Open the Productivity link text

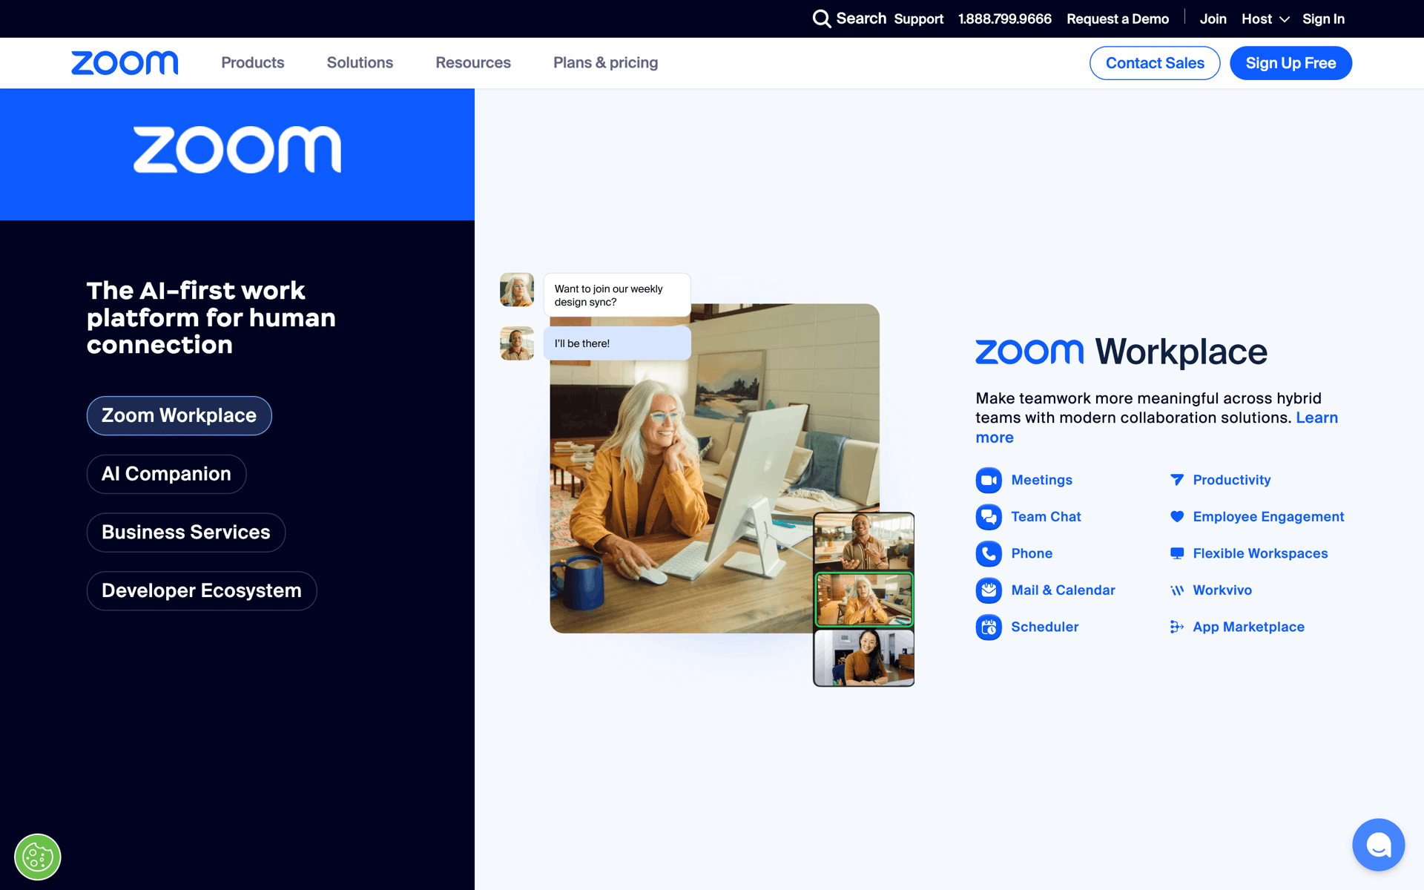tap(1232, 480)
